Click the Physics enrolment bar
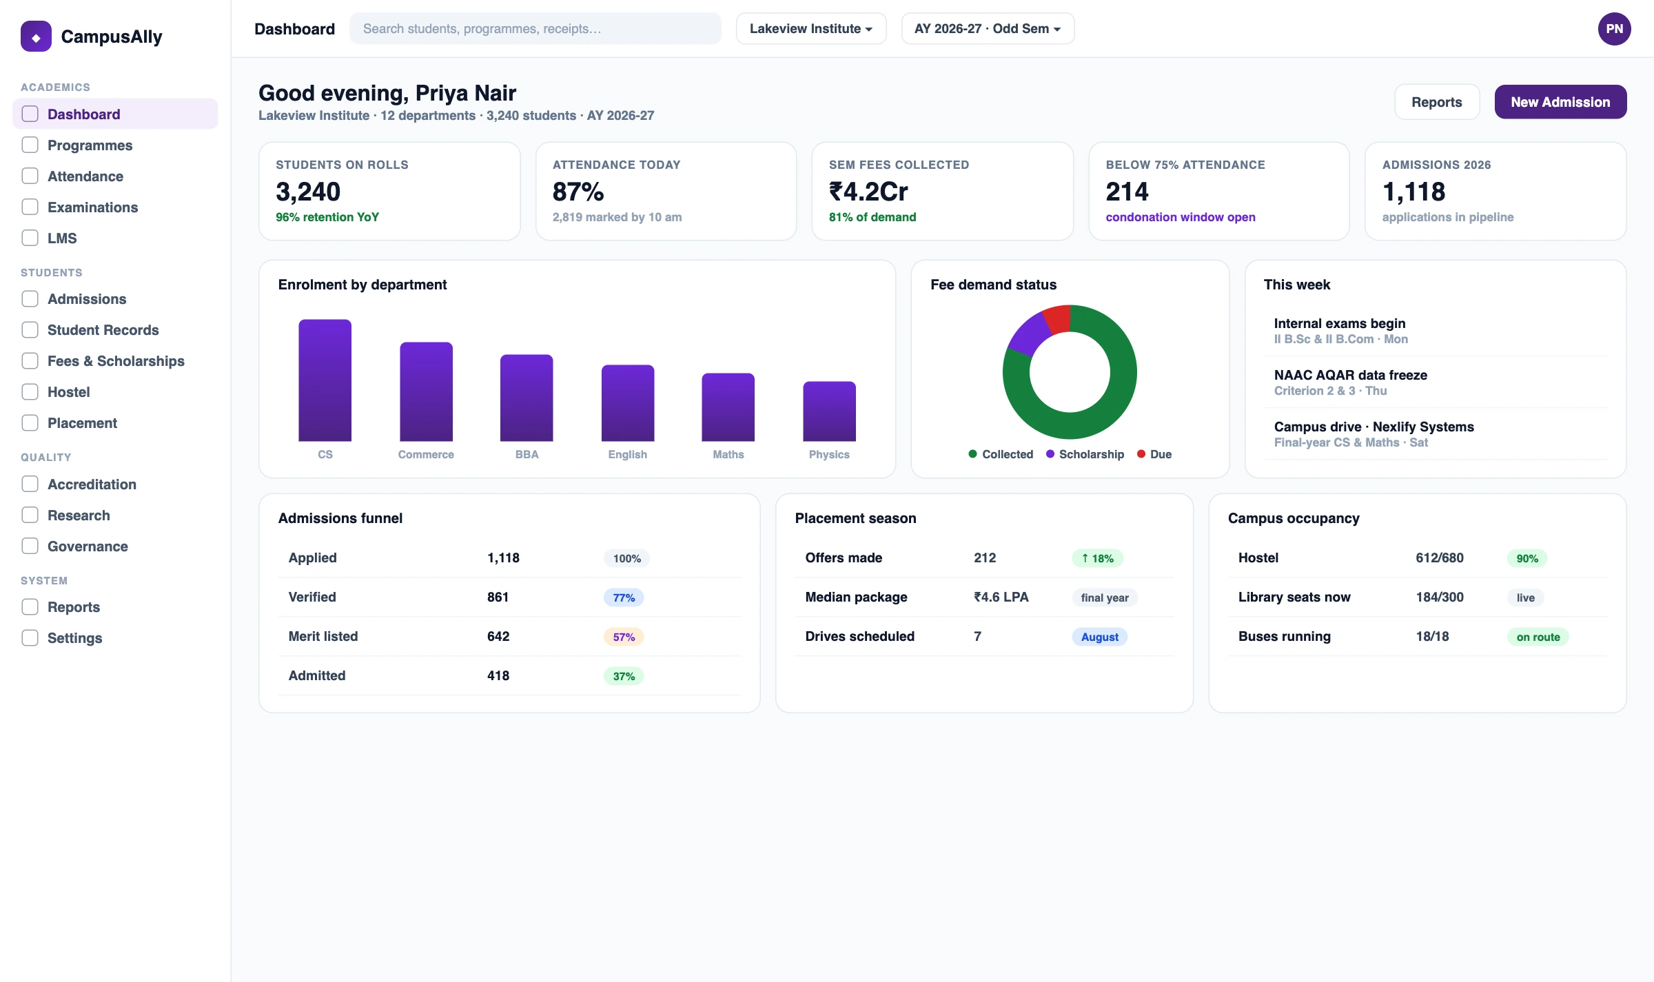Image resolution: width=1654 pixels, height=982 pixels. [829, 411]
